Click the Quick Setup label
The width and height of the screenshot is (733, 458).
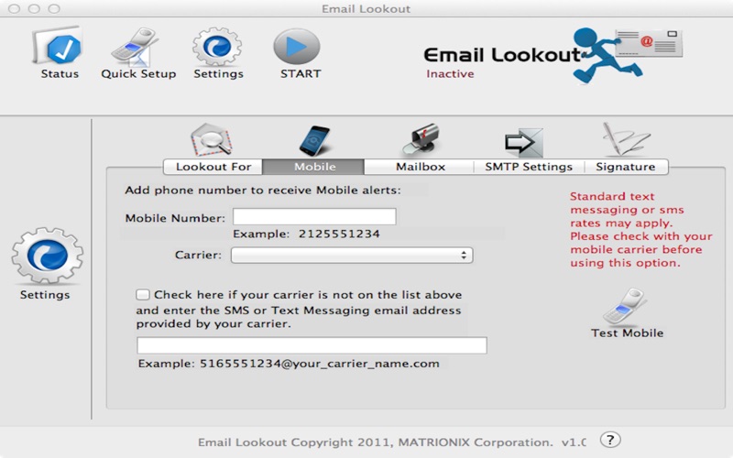tap(138, 74)
